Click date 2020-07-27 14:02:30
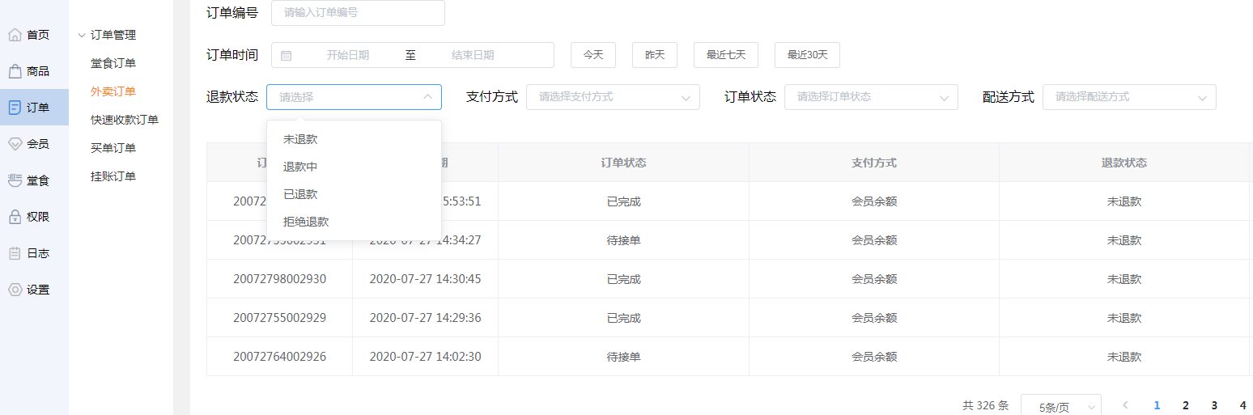The width and height of the screenshot is (1253, 415). pyautogui.click(x=425, y=357)
